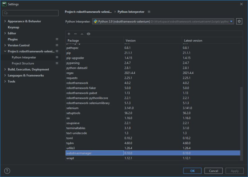
Task: Click the uninstall package minus icon
Action: tap(75, 34)
